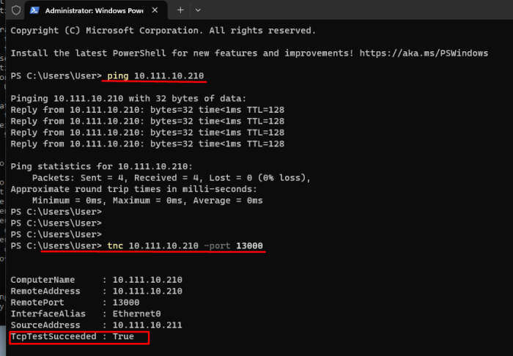This screenshot has height=356, width=513.
Task: Click the Microsoft Corporation copyright line
Action: 163,31
